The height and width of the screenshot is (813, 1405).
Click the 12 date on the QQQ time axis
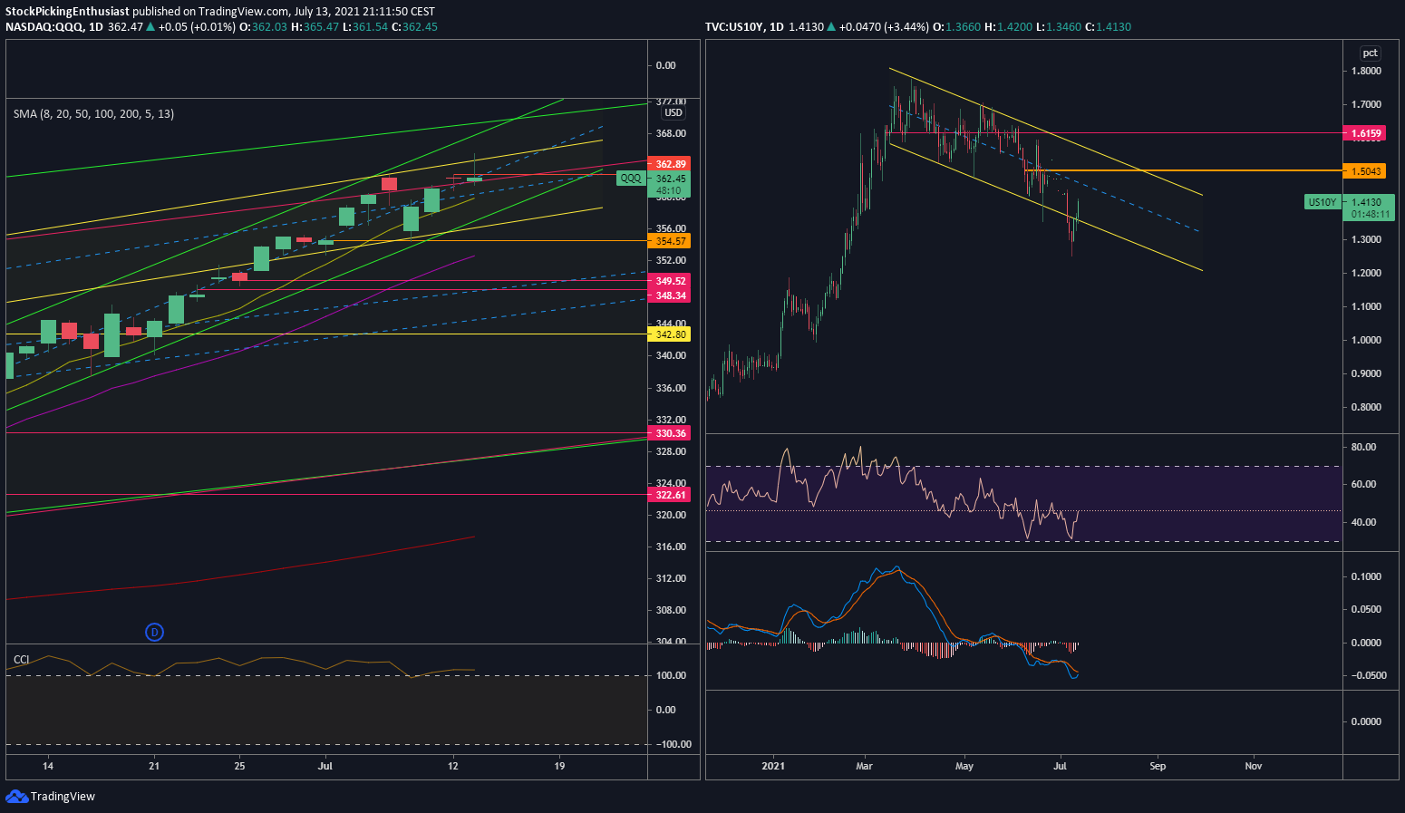[452, 766]
